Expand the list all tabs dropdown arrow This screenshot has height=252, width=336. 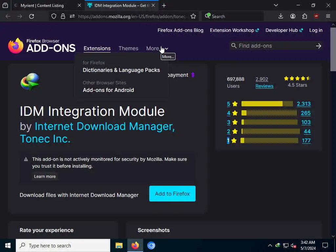tap(276, 5)
